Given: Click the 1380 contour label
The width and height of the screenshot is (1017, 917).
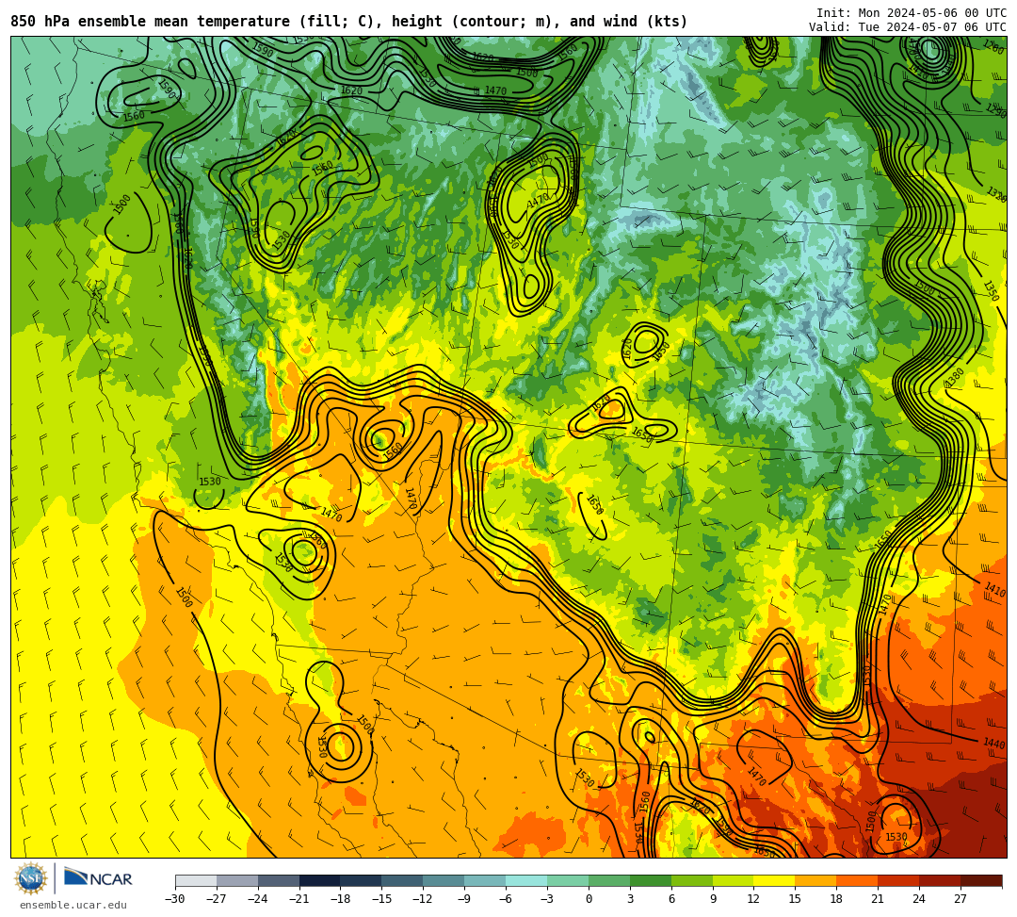Looking at the screenshot, I should (x=954, y=378).
